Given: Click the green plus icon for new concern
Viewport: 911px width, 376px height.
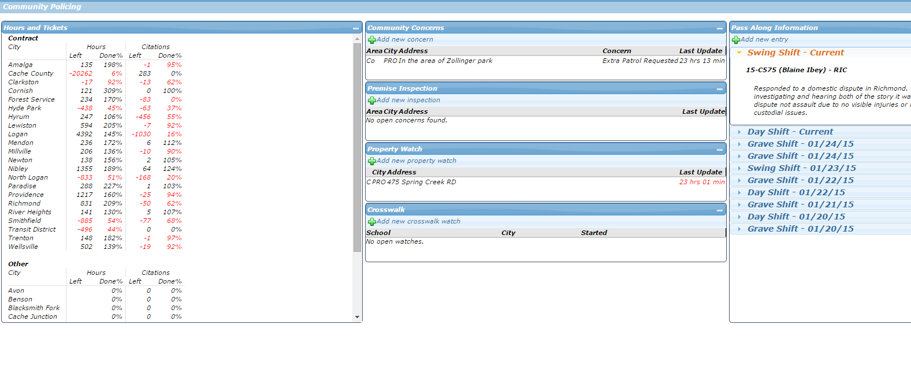Looking at the screenshot, I should tap(372, 40).
